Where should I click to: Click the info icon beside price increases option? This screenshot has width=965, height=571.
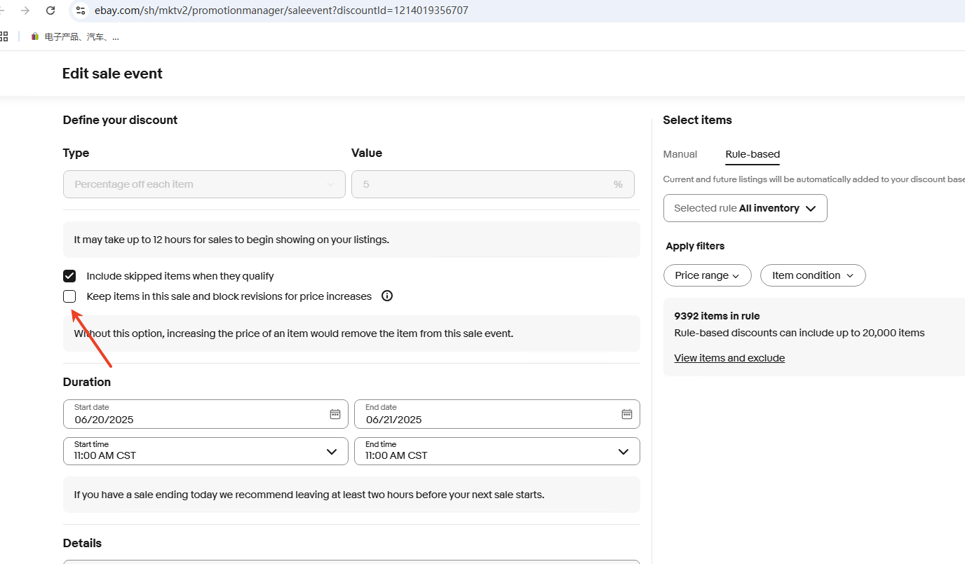(387, 296)
